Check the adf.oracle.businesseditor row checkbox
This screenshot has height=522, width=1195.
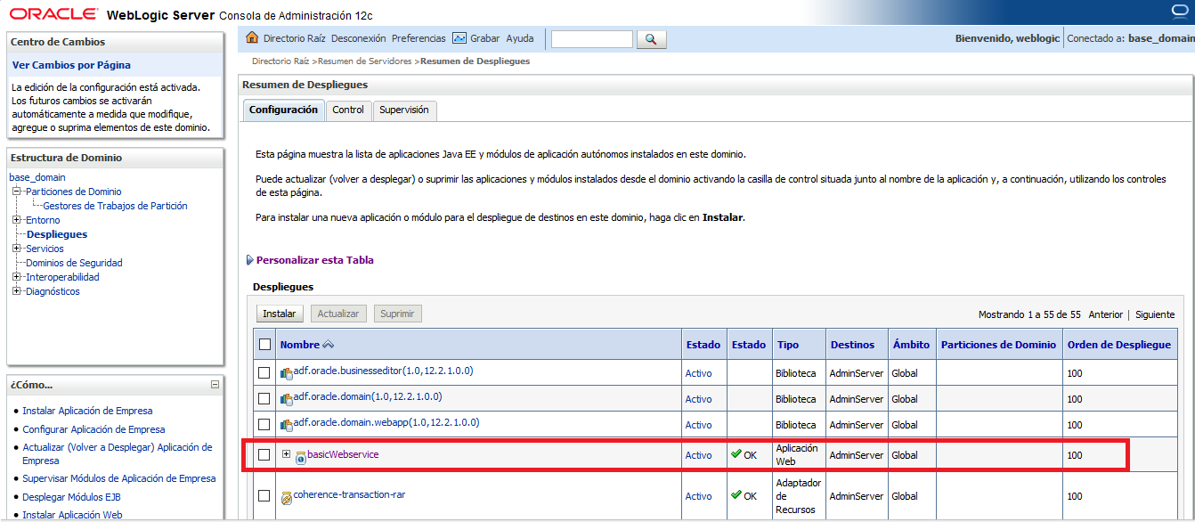tap(264, 372)
